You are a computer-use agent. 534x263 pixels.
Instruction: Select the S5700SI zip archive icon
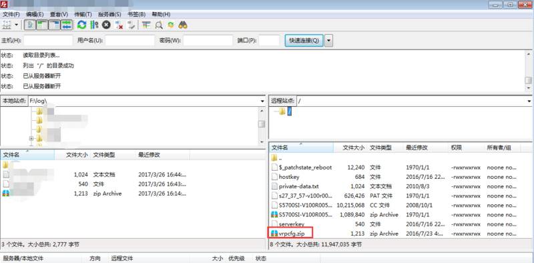click(x=274, y=215)
